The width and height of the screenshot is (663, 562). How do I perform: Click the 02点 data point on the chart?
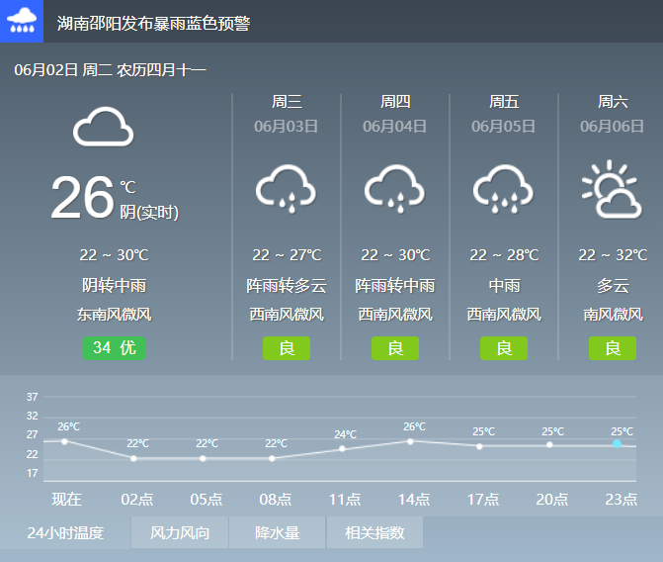coord(133,458)
